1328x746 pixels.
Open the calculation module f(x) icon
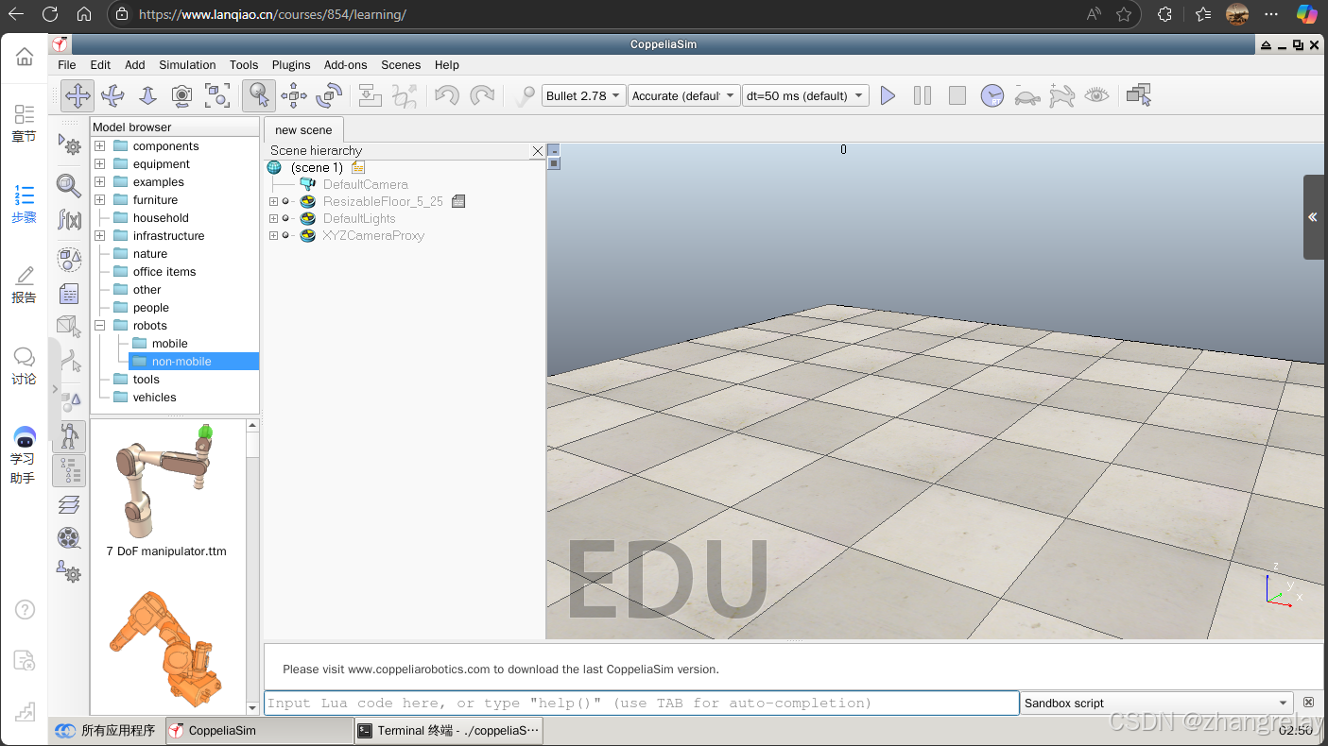[69, 220]
